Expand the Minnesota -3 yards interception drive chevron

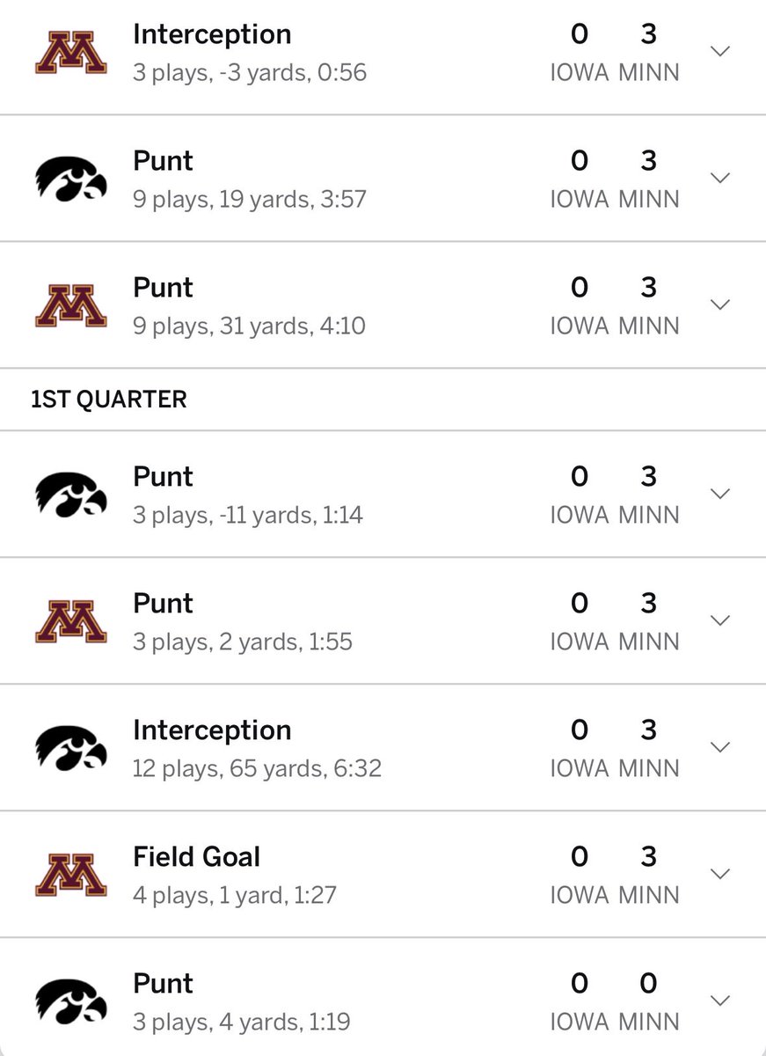pos(720,51)
